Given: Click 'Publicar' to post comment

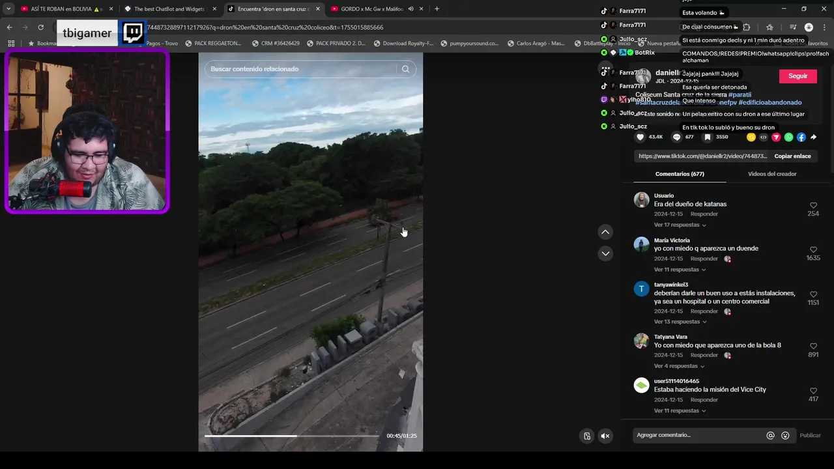Looking at the screenshot, I should 810,435.
